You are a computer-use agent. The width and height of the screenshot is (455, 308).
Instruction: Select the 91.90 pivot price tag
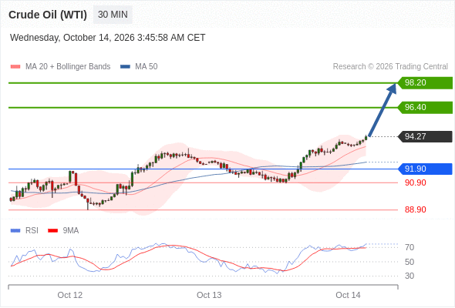[x=425, y=169]
